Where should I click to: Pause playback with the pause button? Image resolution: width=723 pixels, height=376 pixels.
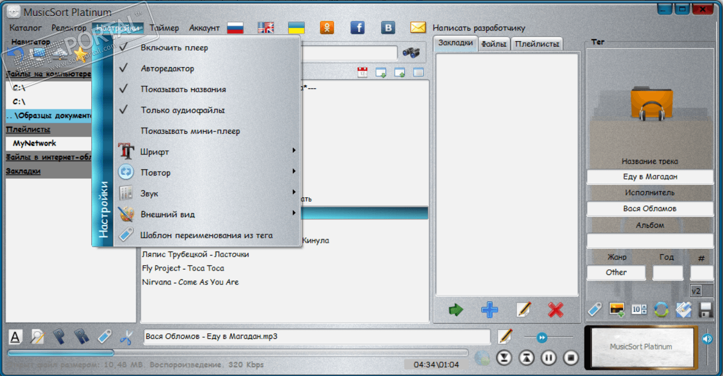[548, 358]
